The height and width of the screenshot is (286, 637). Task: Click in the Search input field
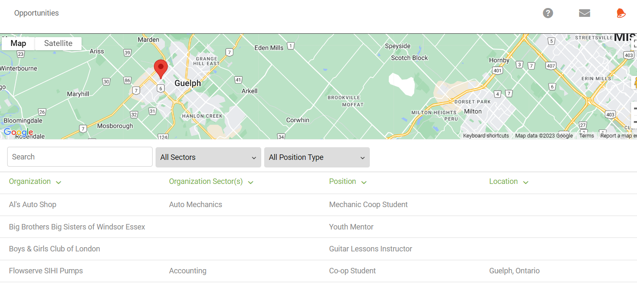[x=80, y=157]
